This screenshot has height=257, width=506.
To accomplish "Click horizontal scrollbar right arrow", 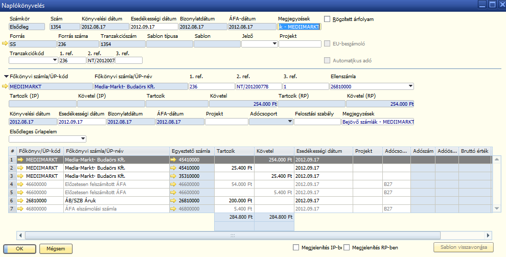I will pos(488,236).
